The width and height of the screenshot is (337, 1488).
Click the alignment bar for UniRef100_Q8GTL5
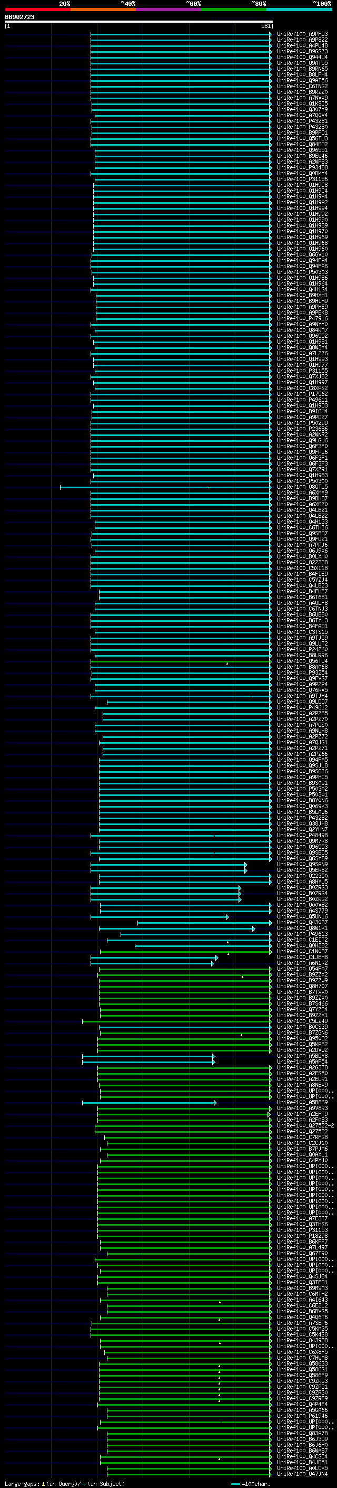165,487
